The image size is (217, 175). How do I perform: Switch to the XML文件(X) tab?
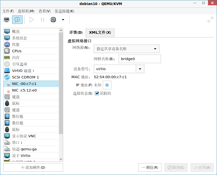coord(100,32)
